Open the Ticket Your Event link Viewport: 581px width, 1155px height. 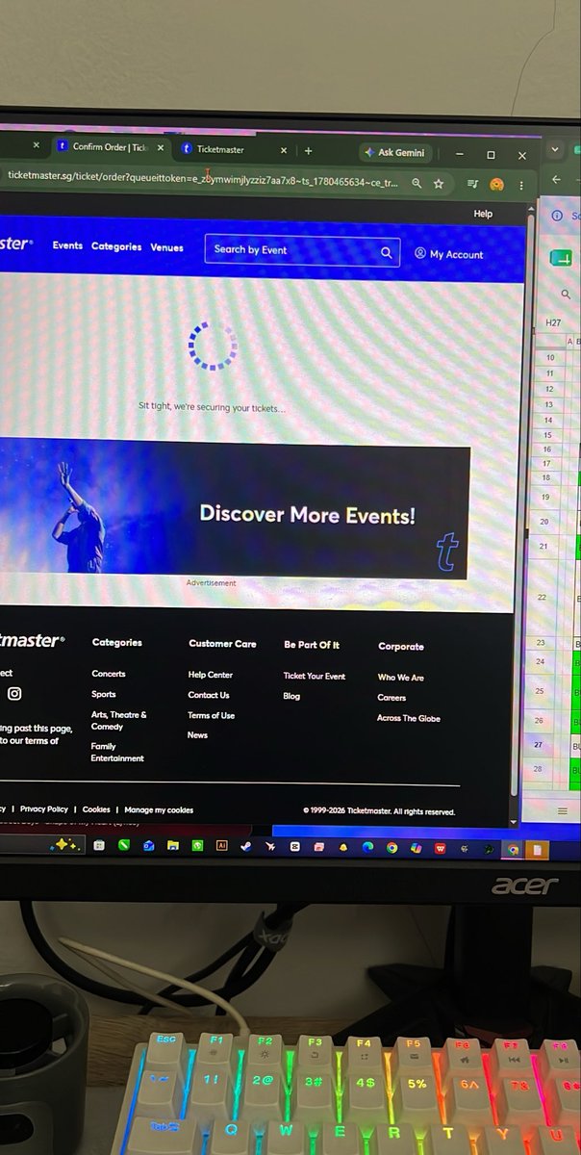(315, 677)
